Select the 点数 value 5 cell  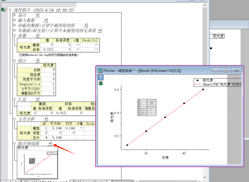(48, 70)
